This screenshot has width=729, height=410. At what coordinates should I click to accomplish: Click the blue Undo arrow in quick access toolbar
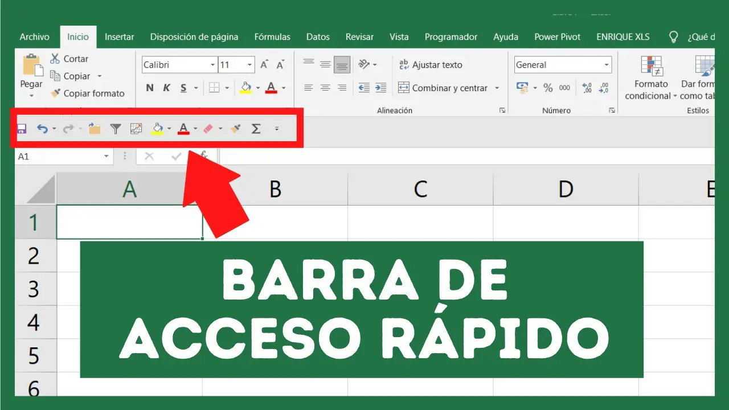[42, 129]
